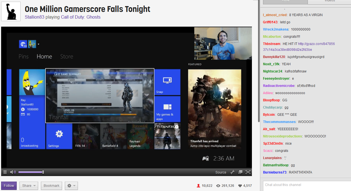Open the Settings gear tile

coord(59,136)
